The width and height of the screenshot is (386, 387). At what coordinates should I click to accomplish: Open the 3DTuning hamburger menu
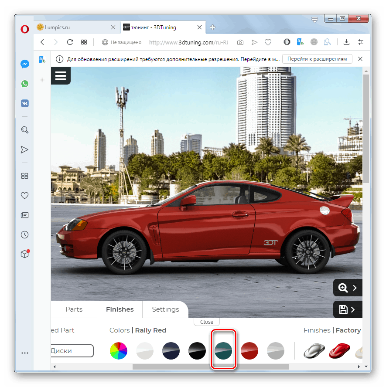[x=61, y=75]
